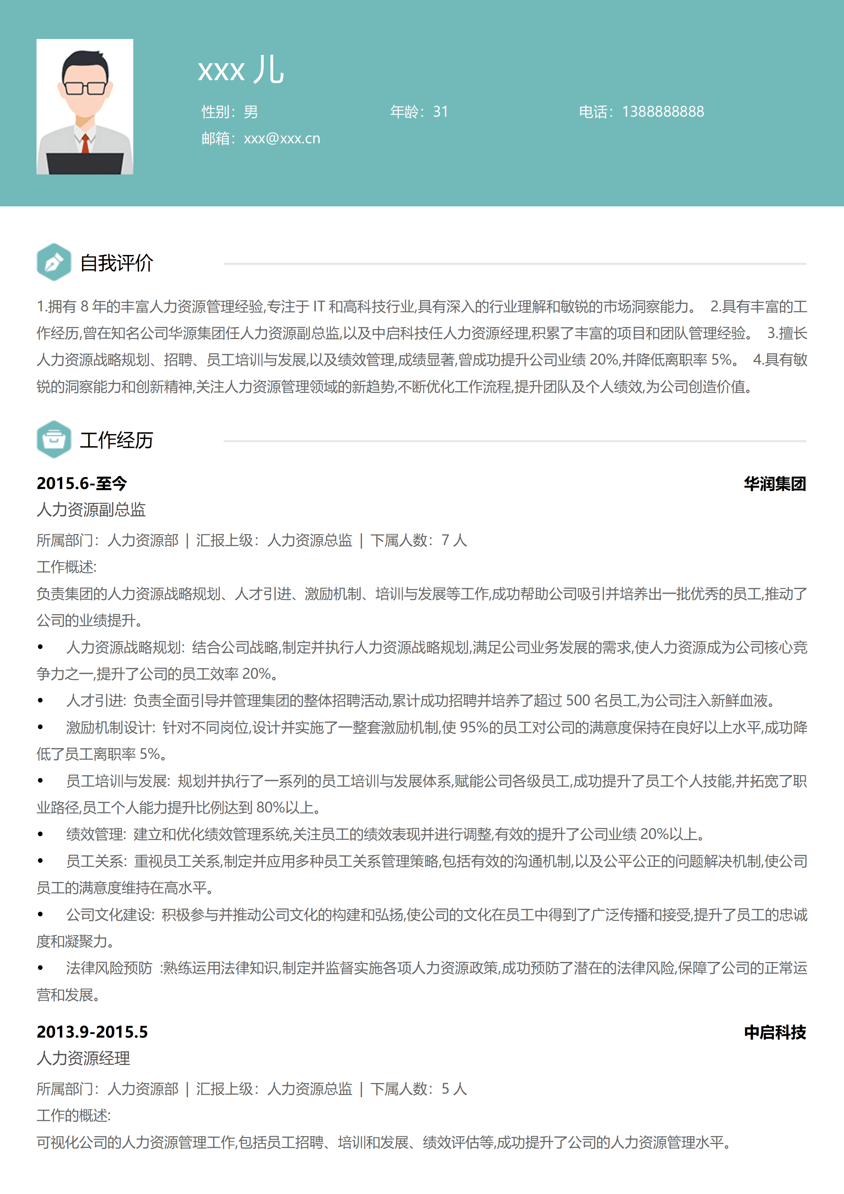This screenshot has width=844, height=1194.
Task: Click the bullet point 法律风险预防
Action: pos(110,968)
